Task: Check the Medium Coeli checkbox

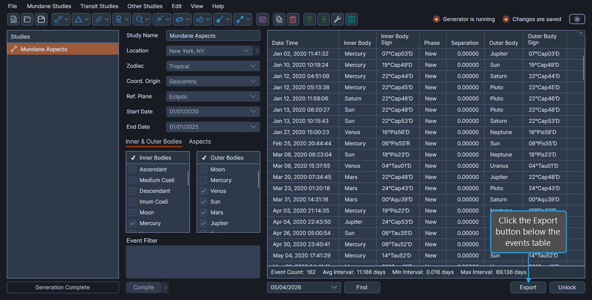Action: pyautogui.click(x=132, y=180)
